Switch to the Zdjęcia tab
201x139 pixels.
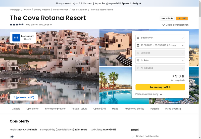16,109
